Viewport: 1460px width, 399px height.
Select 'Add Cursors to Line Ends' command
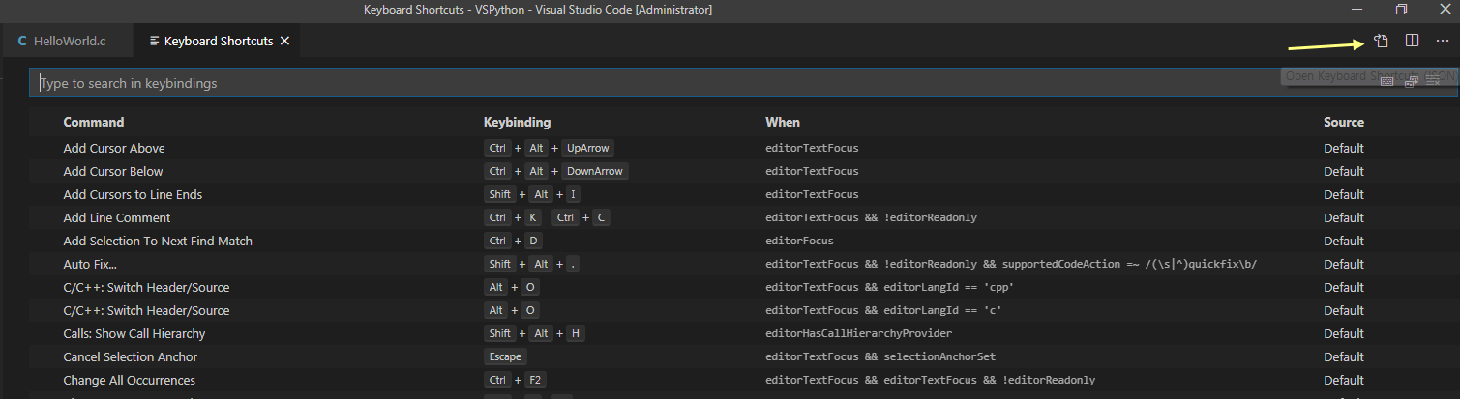[133, 194]
